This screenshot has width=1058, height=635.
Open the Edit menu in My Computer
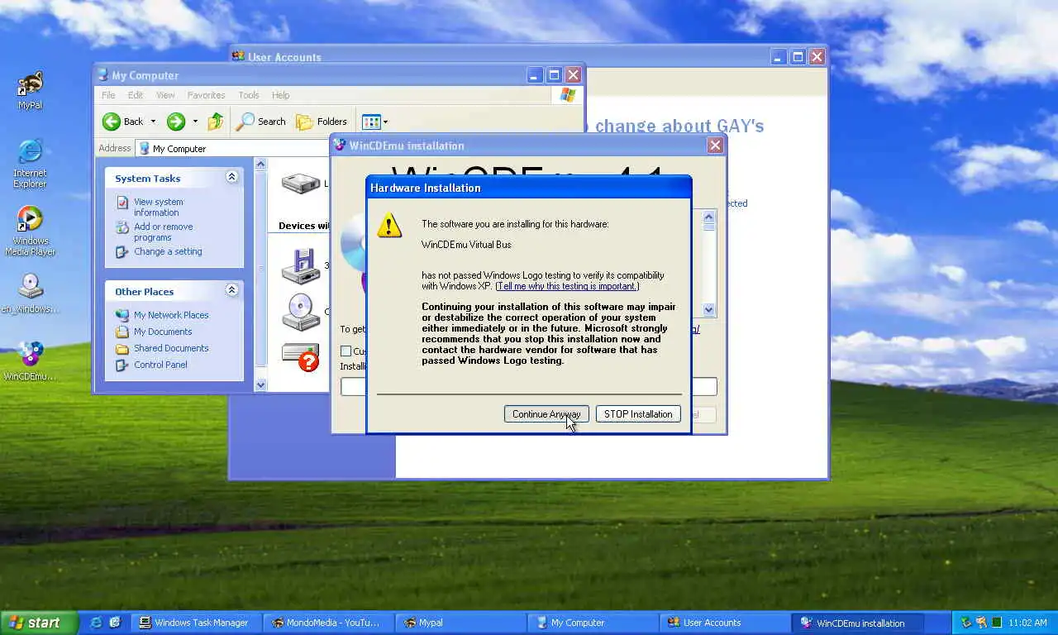[136, 95]
